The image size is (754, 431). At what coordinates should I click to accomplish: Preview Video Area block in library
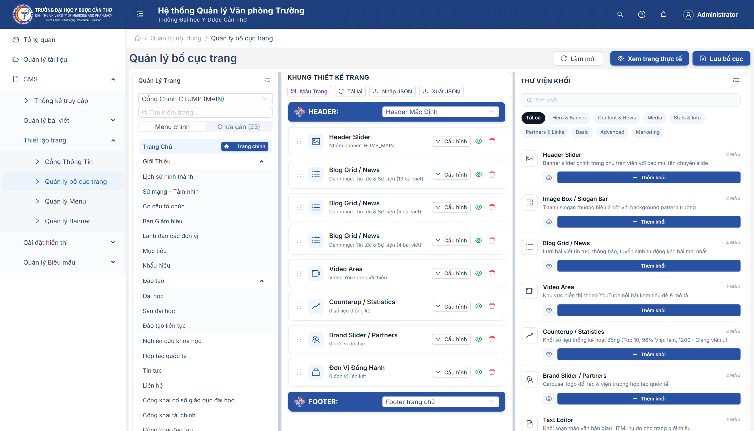pyautogui.click(x=549, y=310)
